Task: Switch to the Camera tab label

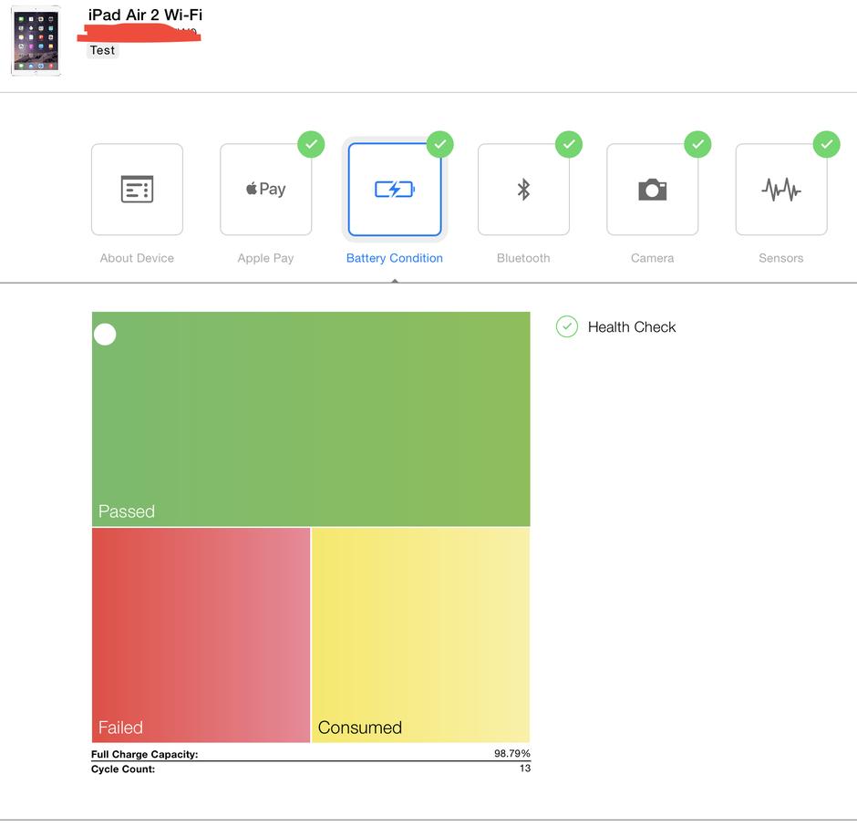Action: click(x=653, y=258)
